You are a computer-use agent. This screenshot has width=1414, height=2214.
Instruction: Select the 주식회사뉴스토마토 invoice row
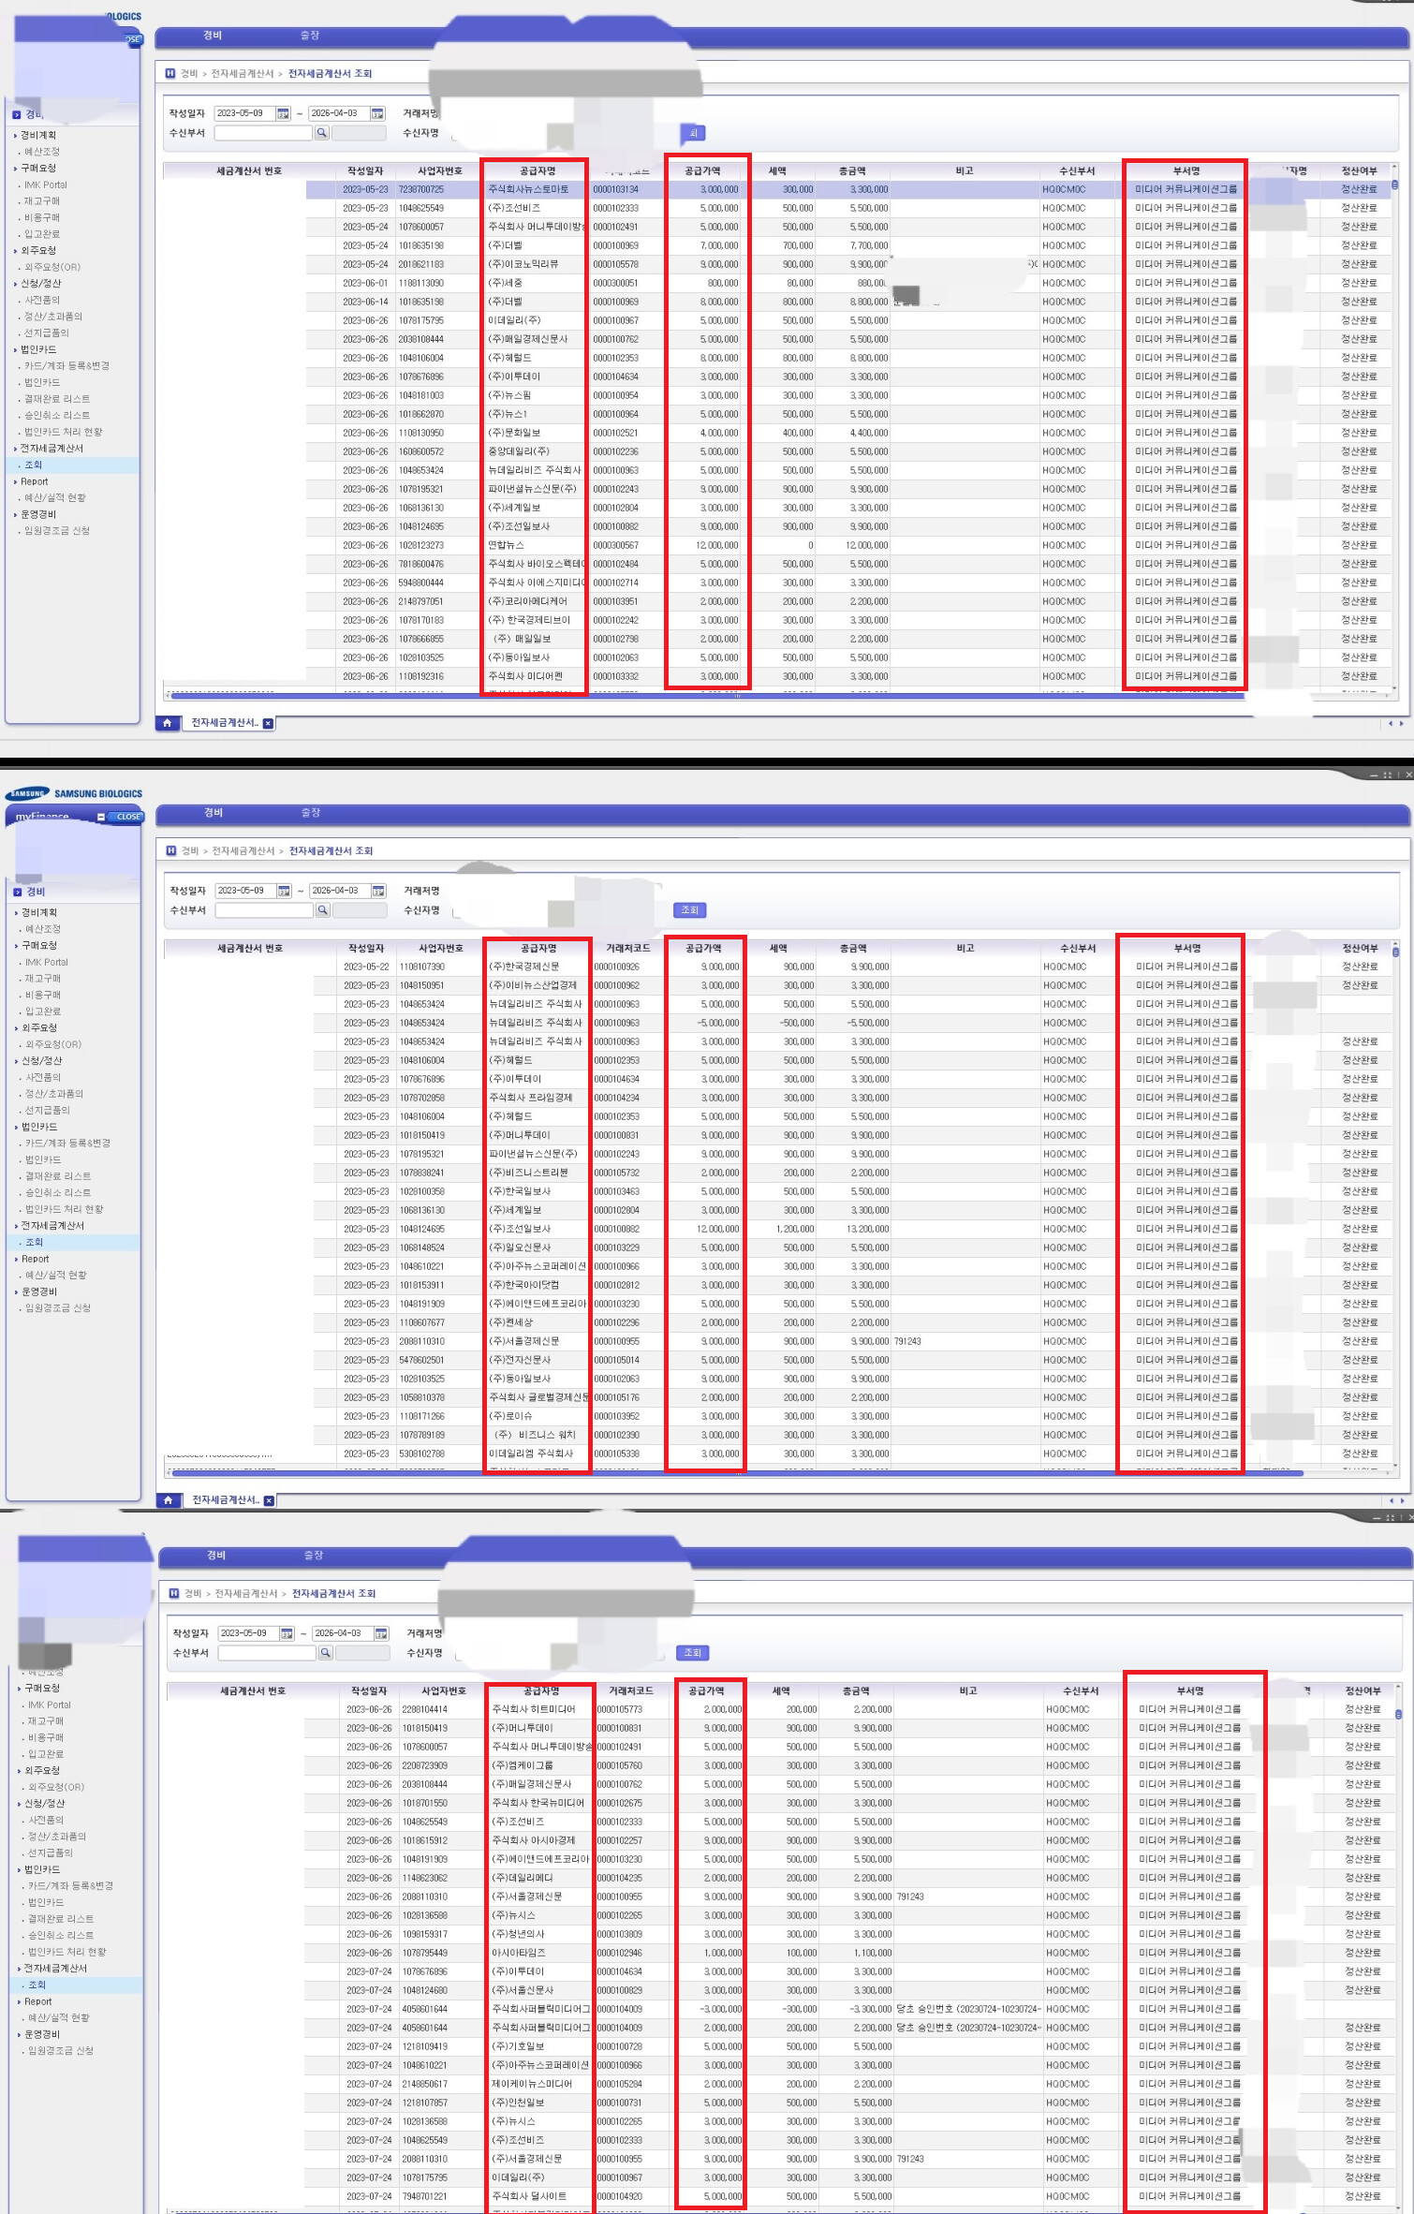(x=528, y=189)
